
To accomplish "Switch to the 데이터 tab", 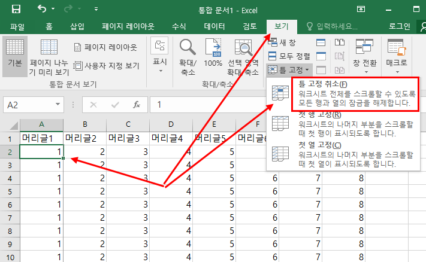I will click(x=214, y=26).
